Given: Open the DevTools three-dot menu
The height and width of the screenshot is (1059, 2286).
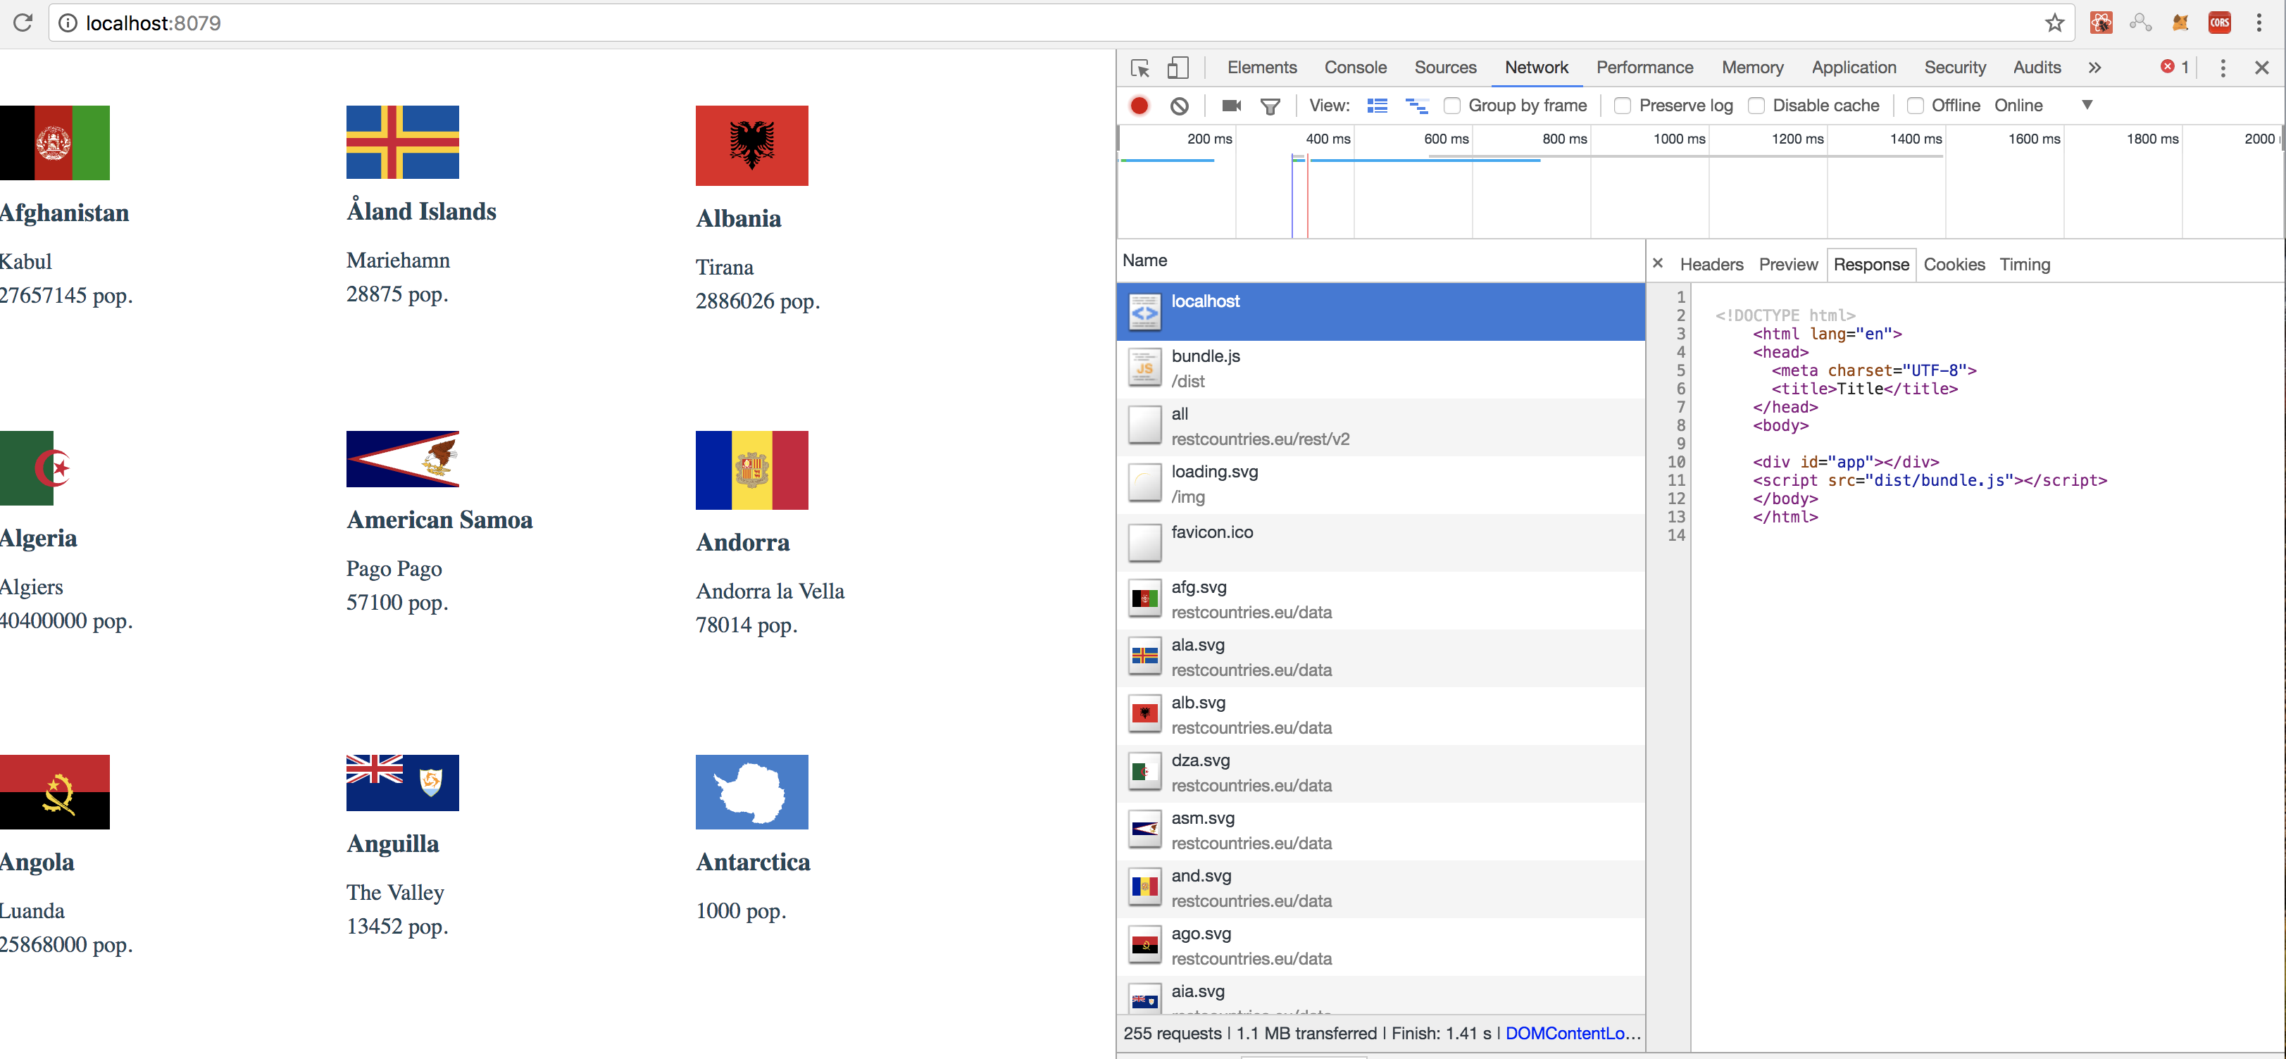Looking at the screenshot, I should click(2222, 68).
